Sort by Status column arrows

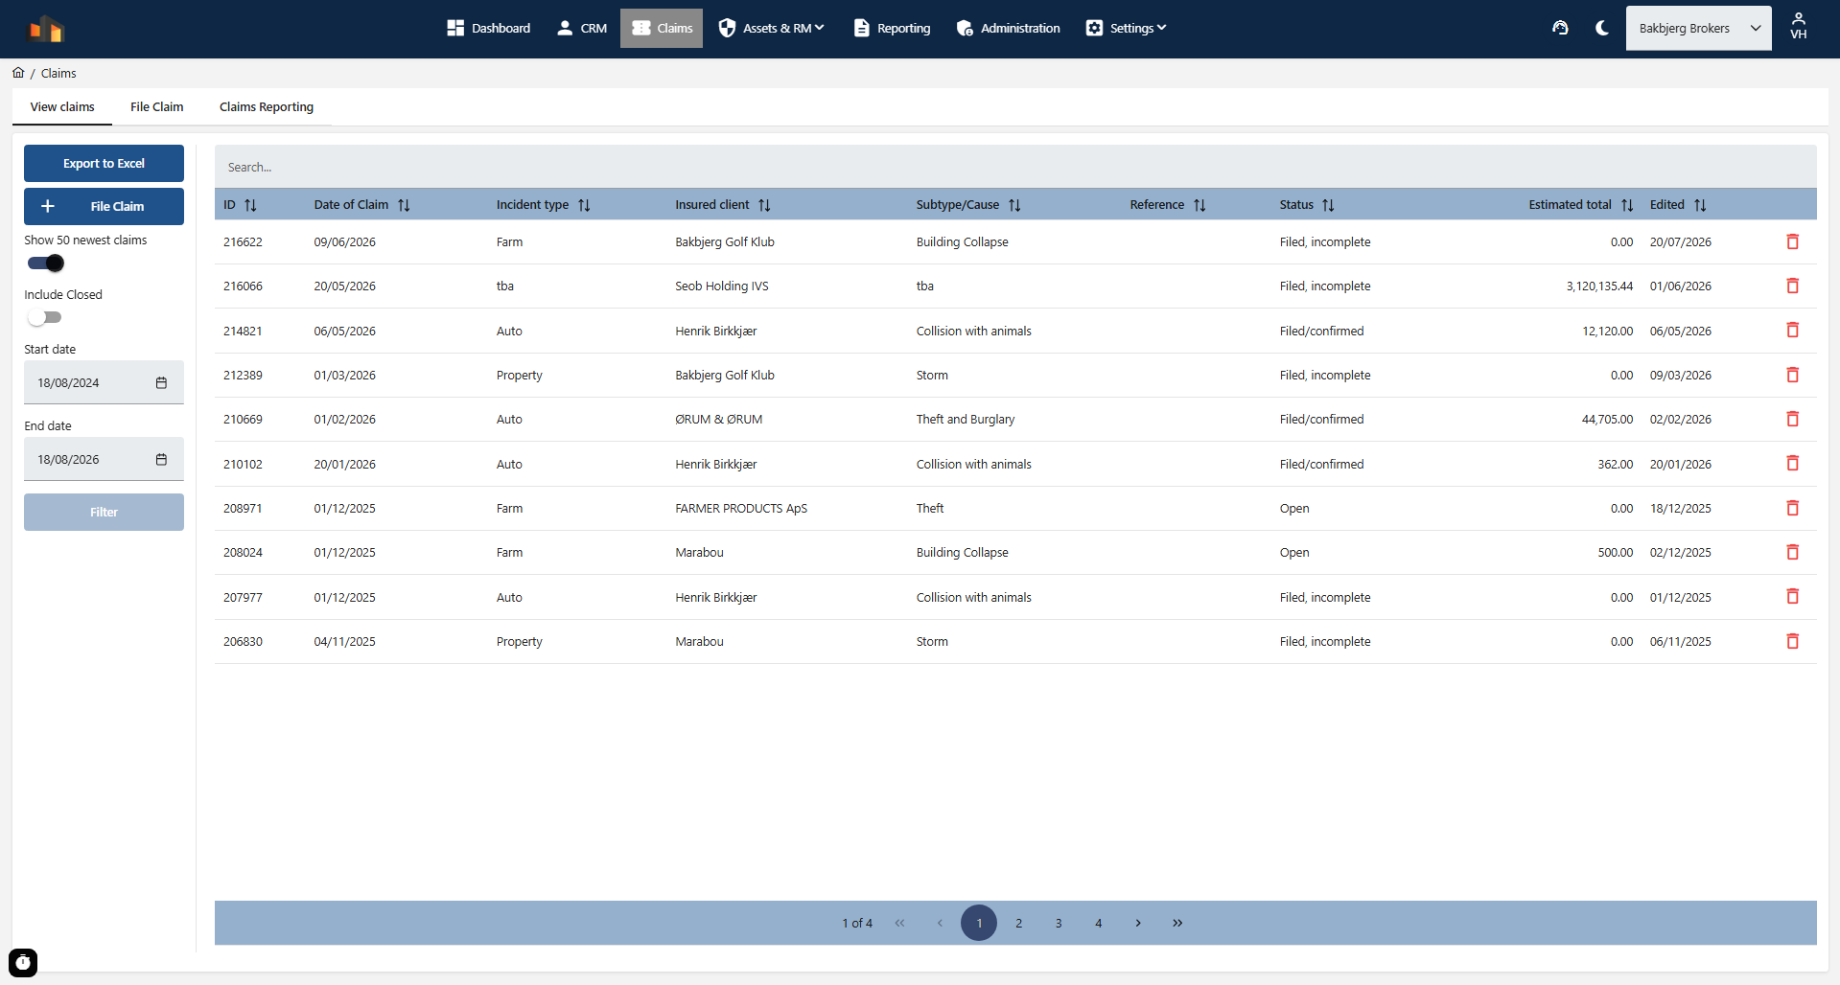coord(1328,205)
